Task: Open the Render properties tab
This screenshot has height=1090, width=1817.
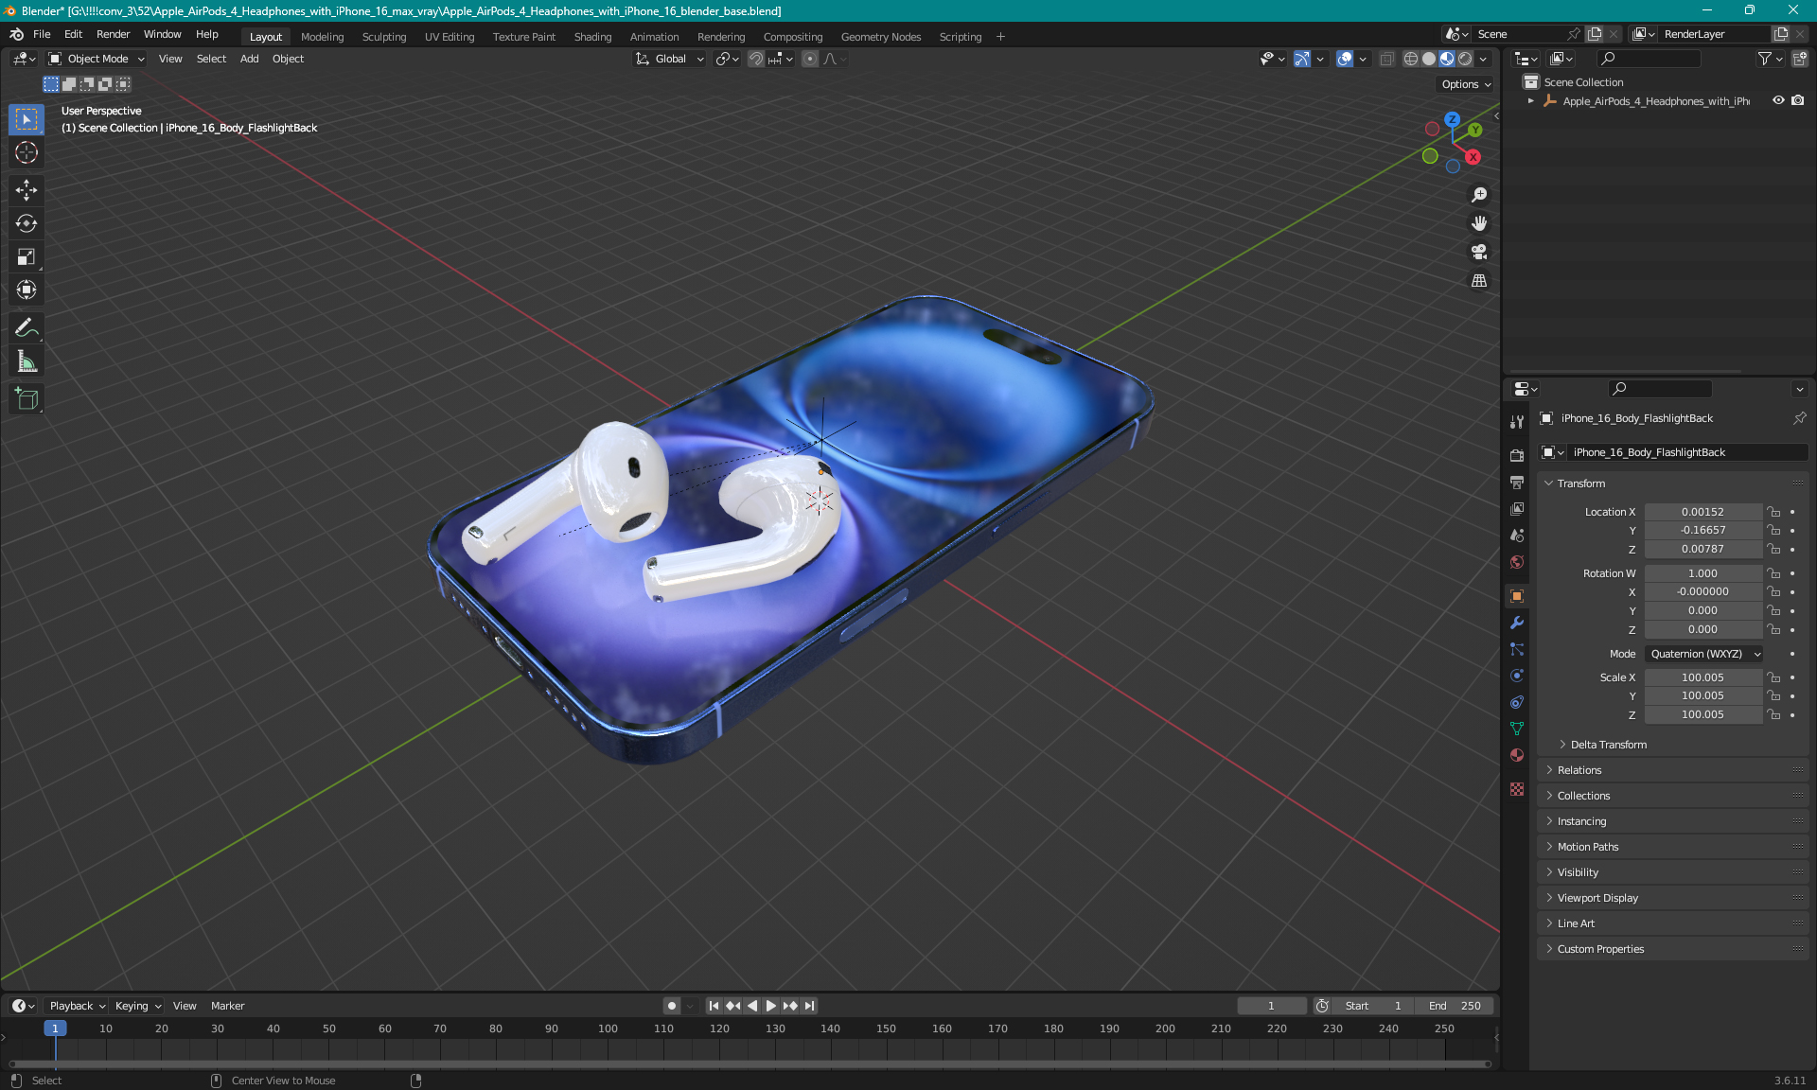Action: pyautogui.click(x=1517, y=455)
